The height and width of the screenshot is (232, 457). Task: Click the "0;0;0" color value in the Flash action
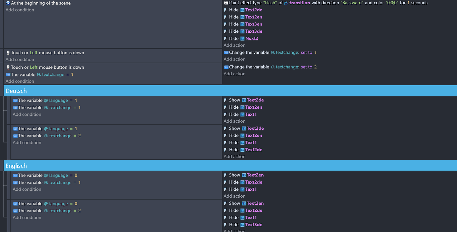tap(392, 3)
